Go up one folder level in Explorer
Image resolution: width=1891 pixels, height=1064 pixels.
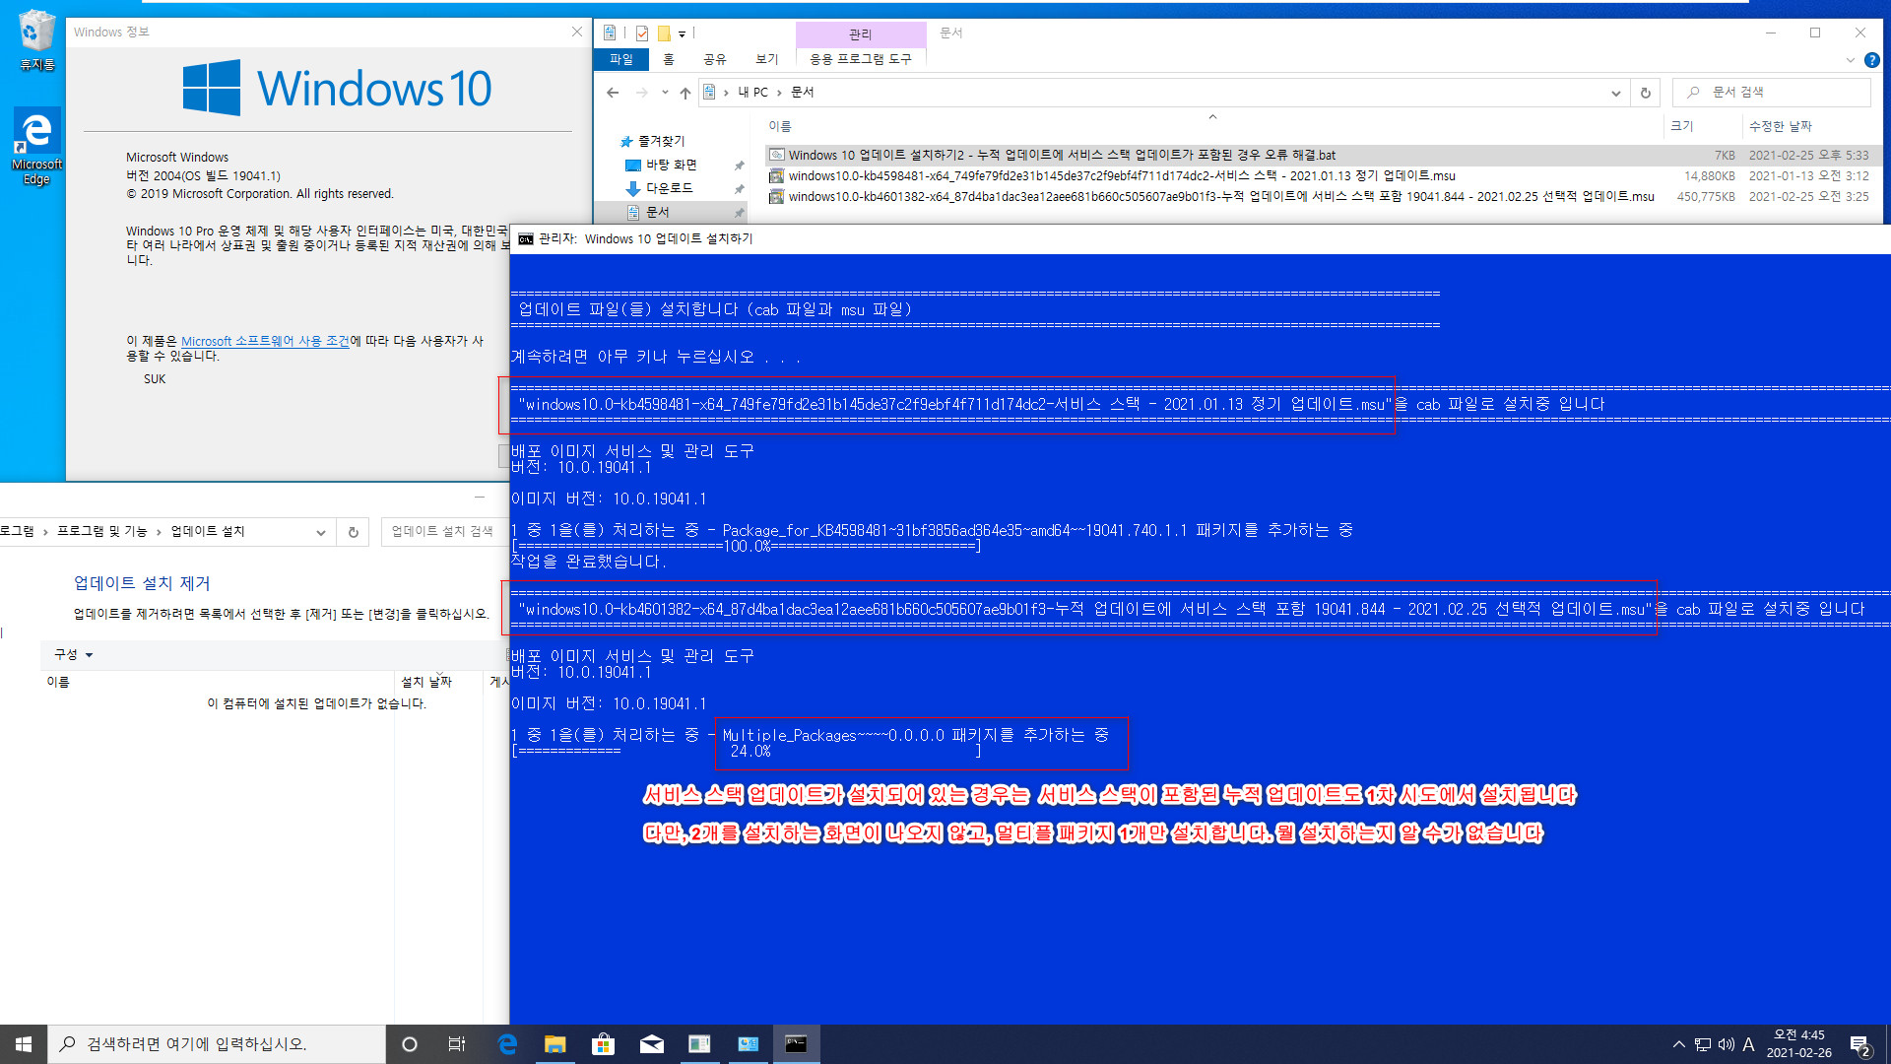685,93
